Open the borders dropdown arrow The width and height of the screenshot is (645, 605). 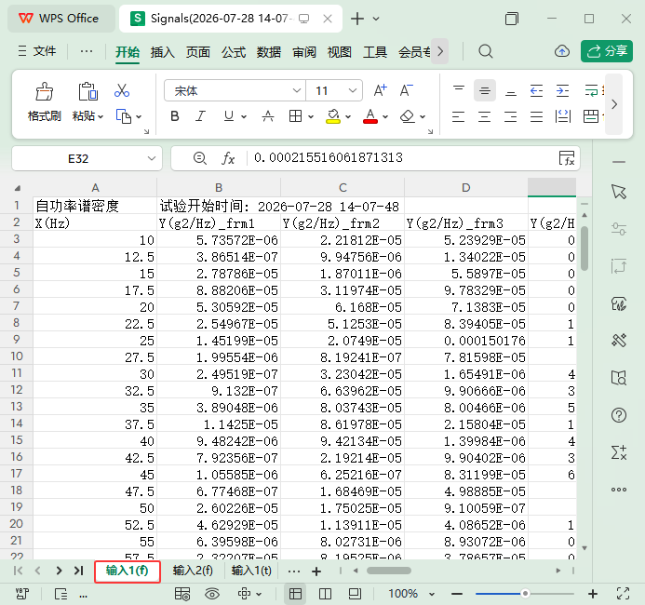tap(311, 116)
